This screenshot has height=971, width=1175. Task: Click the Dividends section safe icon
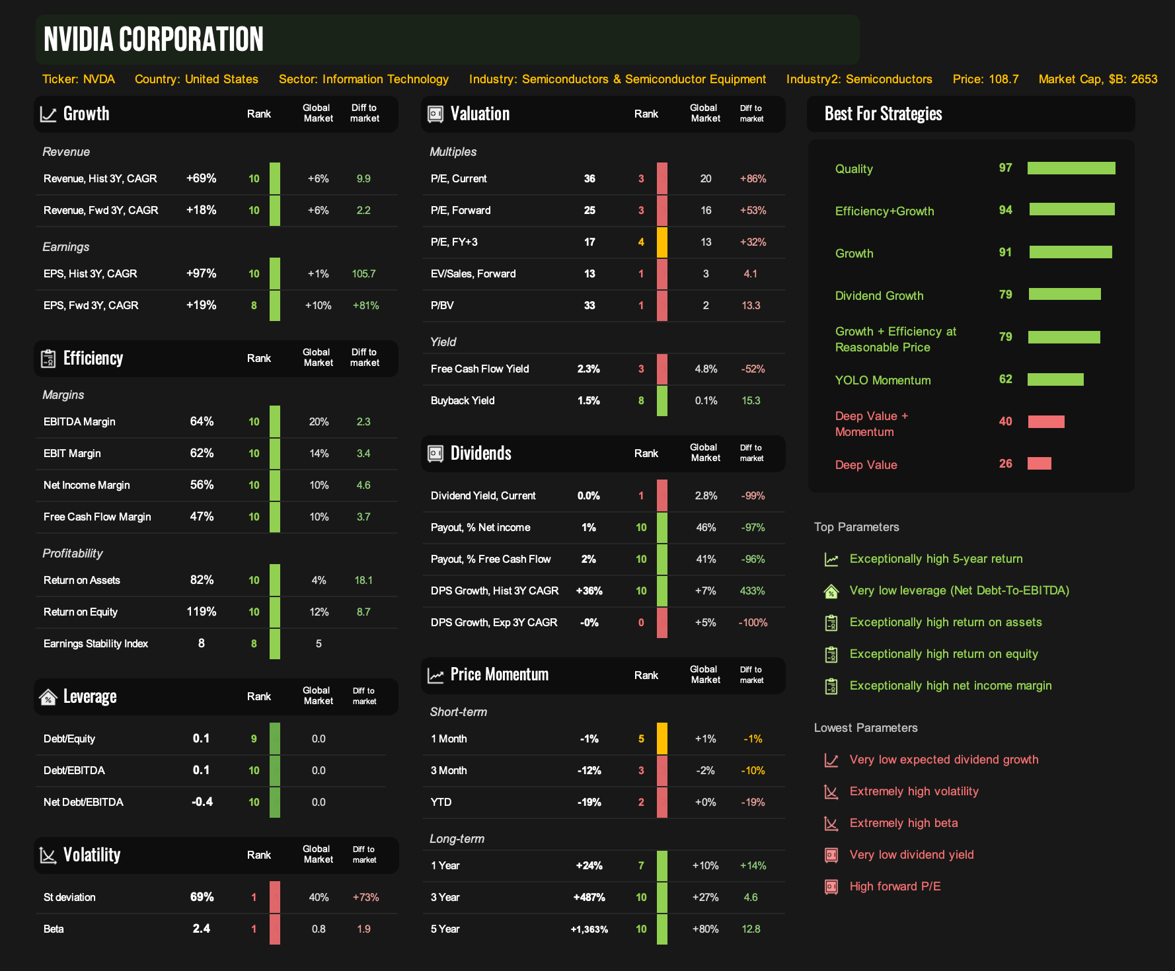[436, 454]
